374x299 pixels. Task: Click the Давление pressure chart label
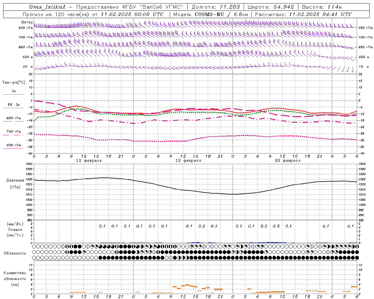point(15,180)
